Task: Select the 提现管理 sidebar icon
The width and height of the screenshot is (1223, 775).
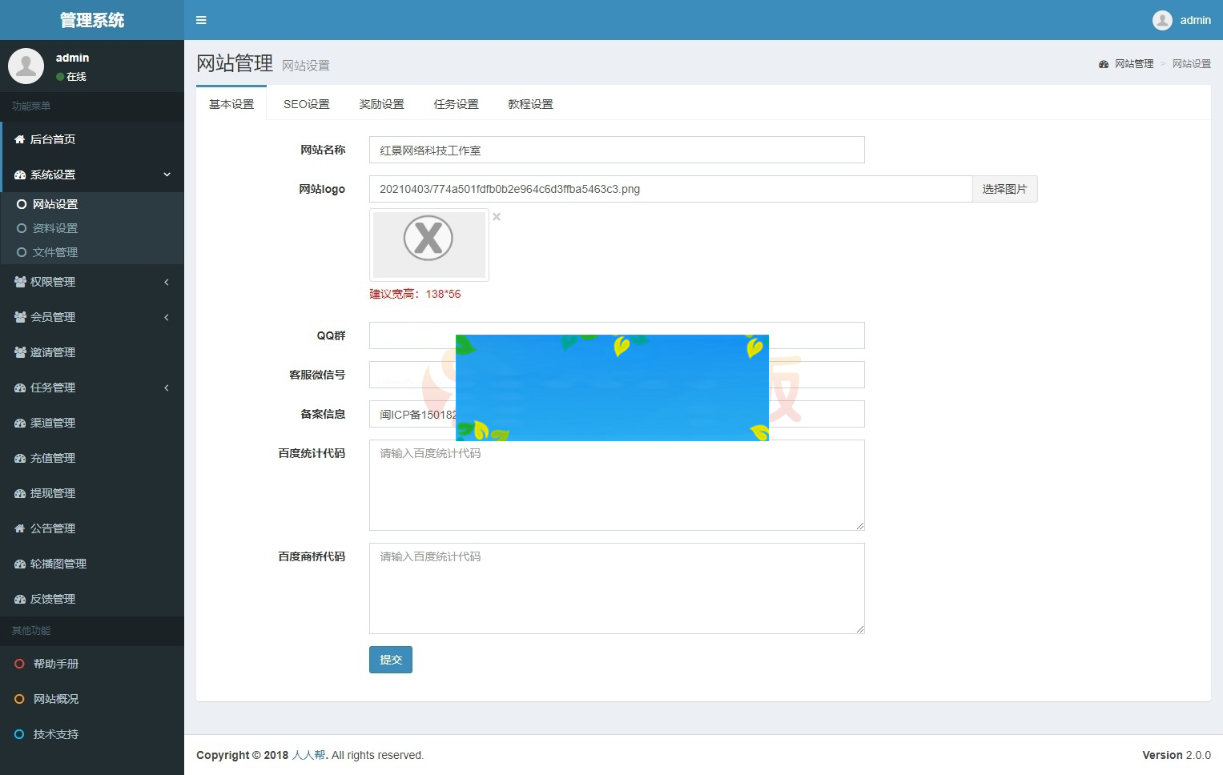Action: pos(21,493)
